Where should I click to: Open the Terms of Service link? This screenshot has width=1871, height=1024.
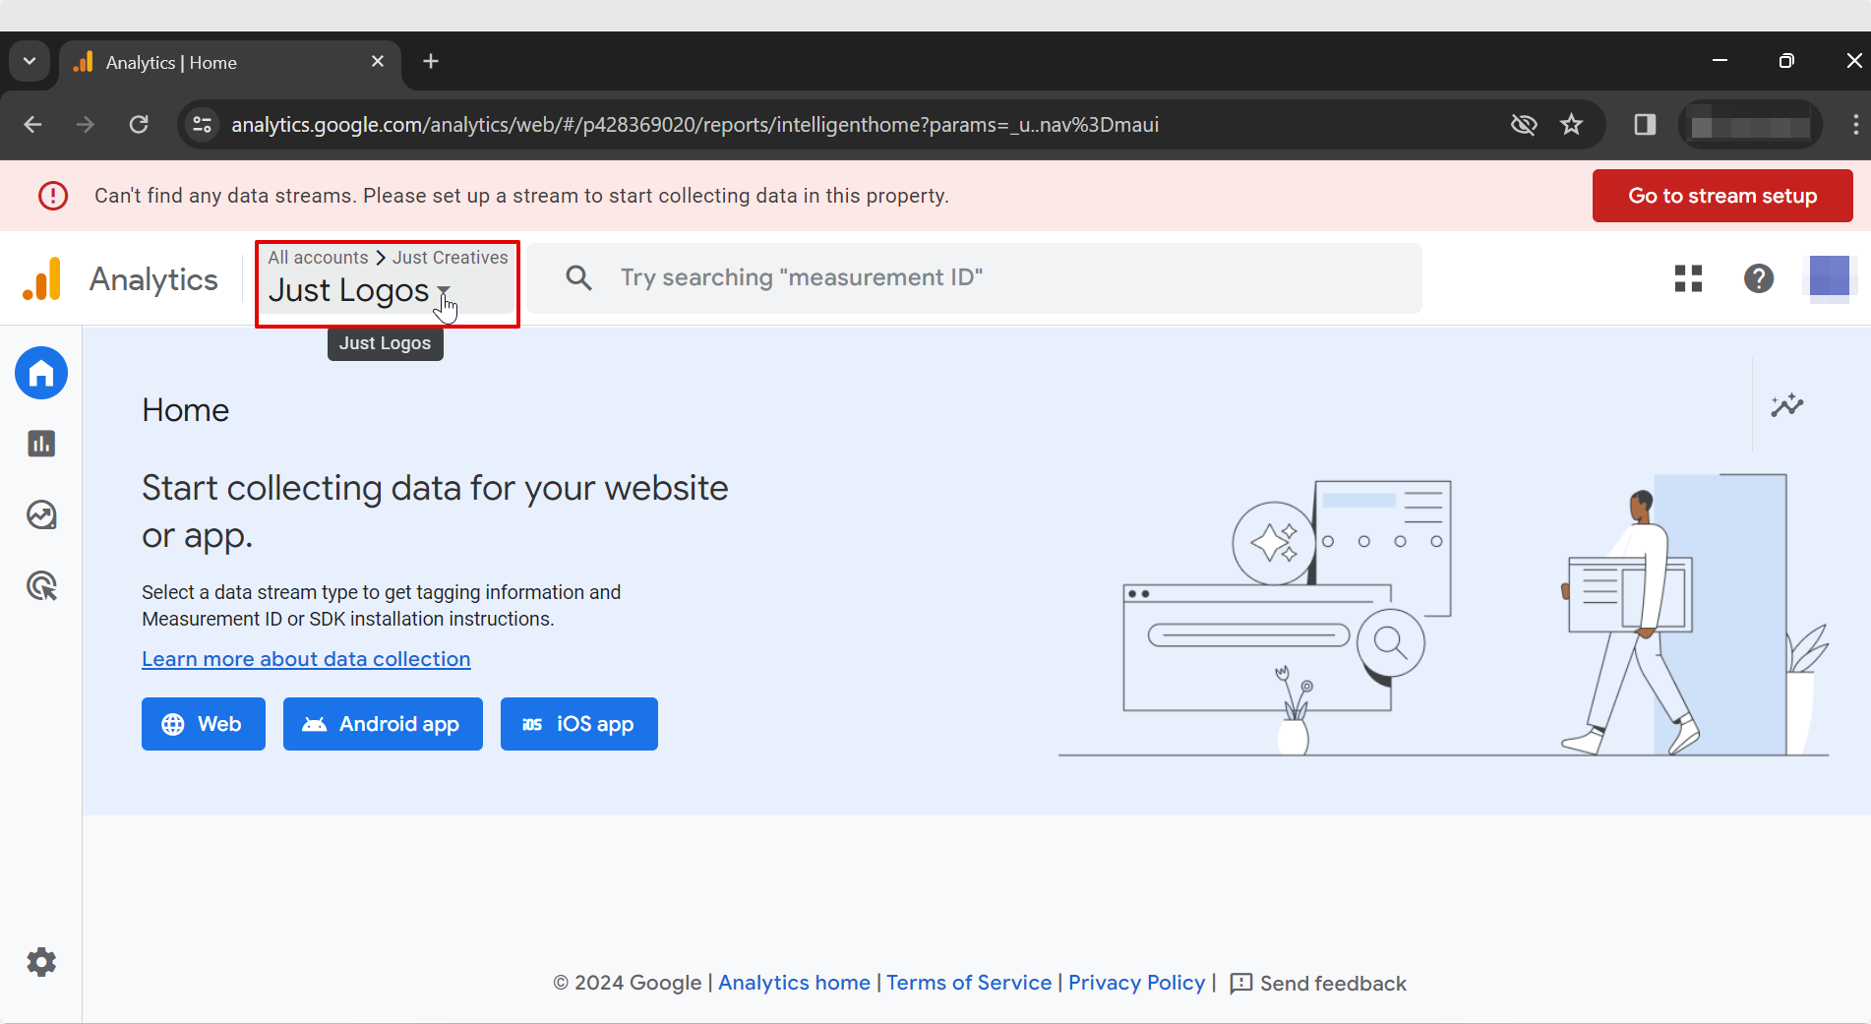(x=969, y=983)
